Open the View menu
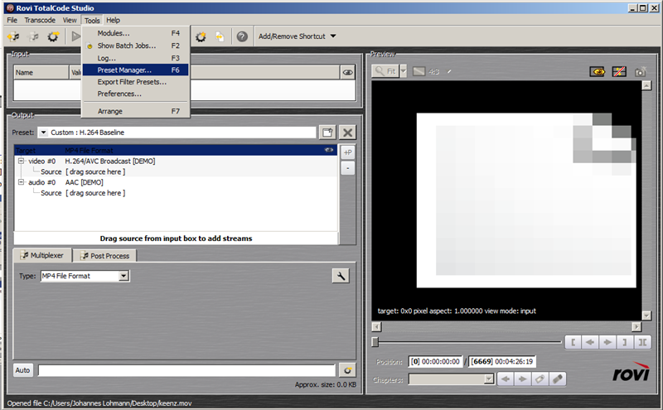This screenshot has height=410, width=663. tap(70, 20)
